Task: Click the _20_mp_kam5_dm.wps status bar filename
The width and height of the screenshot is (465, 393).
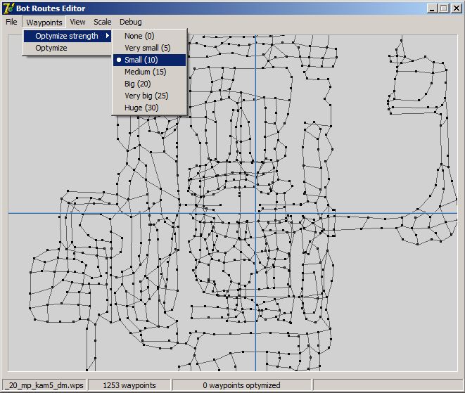Action: coord(45,385)
